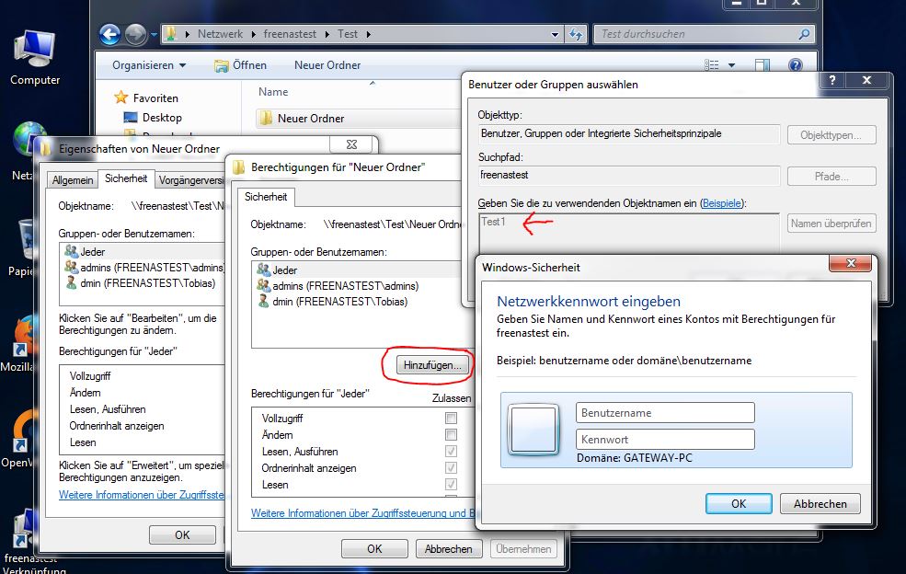The width and height of the screenshot is (906, 574).
Task: Open recent locations dropdown beside Forward arrow
Action: [x=154, y=35]
